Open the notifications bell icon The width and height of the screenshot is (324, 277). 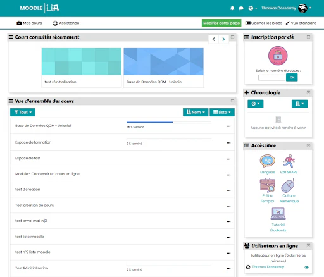(x=232, y=8)
